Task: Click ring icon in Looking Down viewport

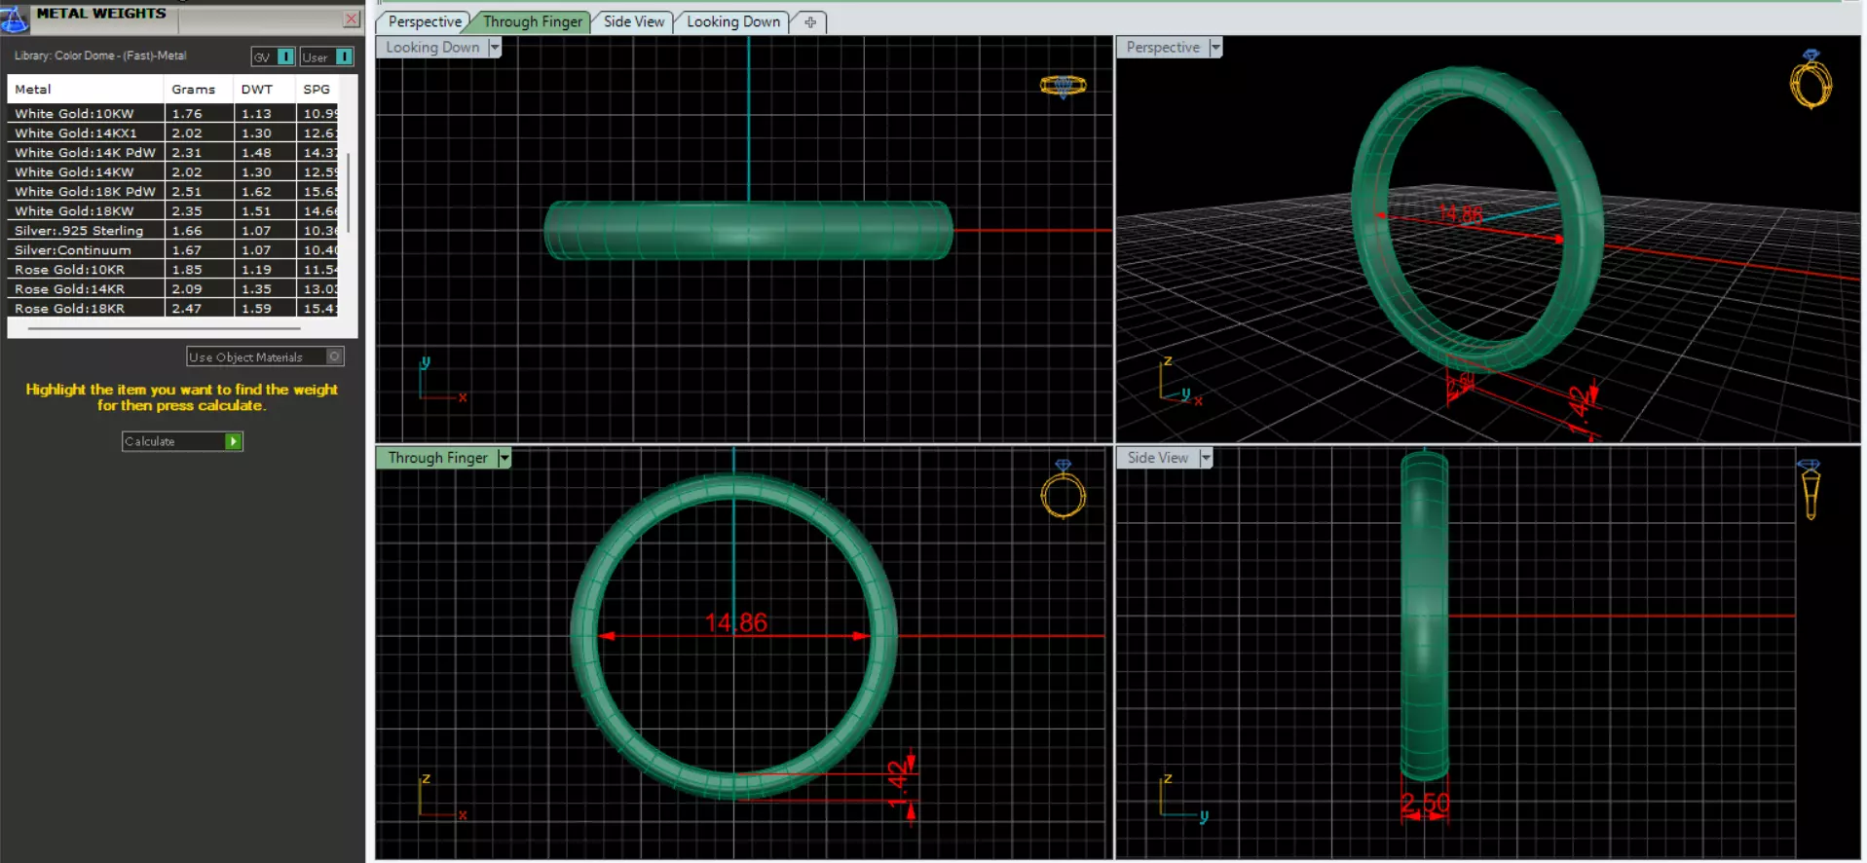Action: [1063, 87]
